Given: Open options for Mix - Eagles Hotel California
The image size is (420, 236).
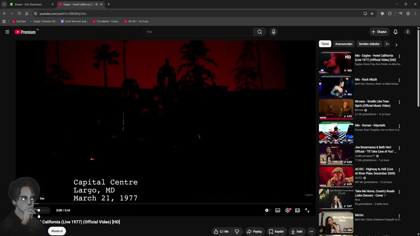Looking at the screenshot, I should coord(399,56).
